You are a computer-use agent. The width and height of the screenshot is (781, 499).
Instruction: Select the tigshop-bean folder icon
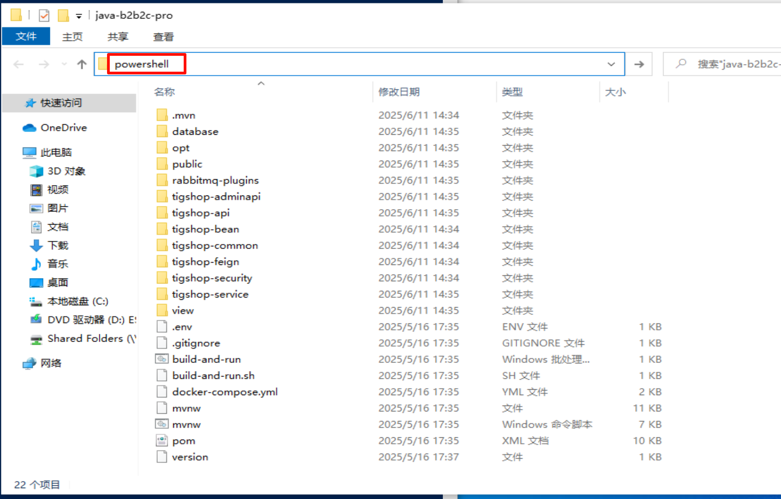click(x=162, y=230)
